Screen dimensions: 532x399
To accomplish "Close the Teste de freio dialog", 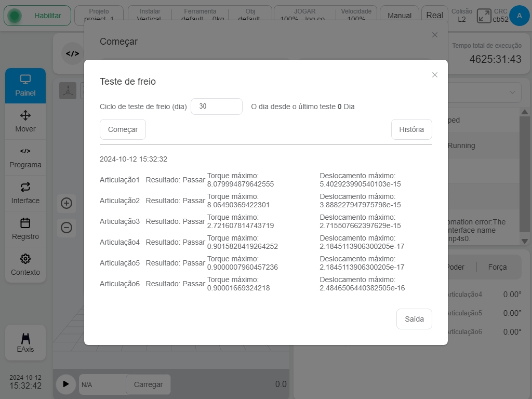I will point(435,75).
